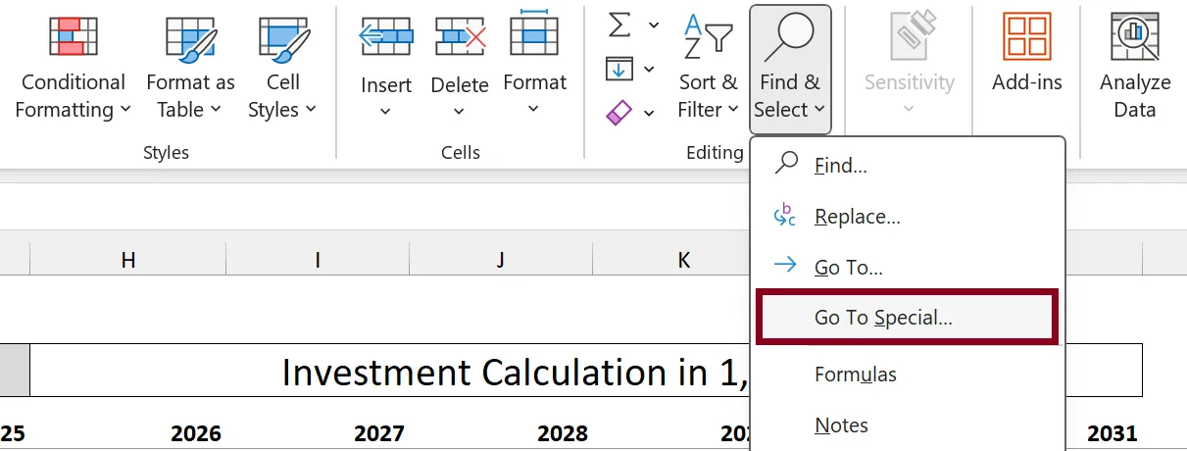Click the Replace icon in menu

coord(786,216)
